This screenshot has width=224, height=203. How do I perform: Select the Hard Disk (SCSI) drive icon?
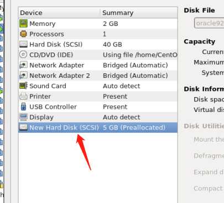click(23, 44)
